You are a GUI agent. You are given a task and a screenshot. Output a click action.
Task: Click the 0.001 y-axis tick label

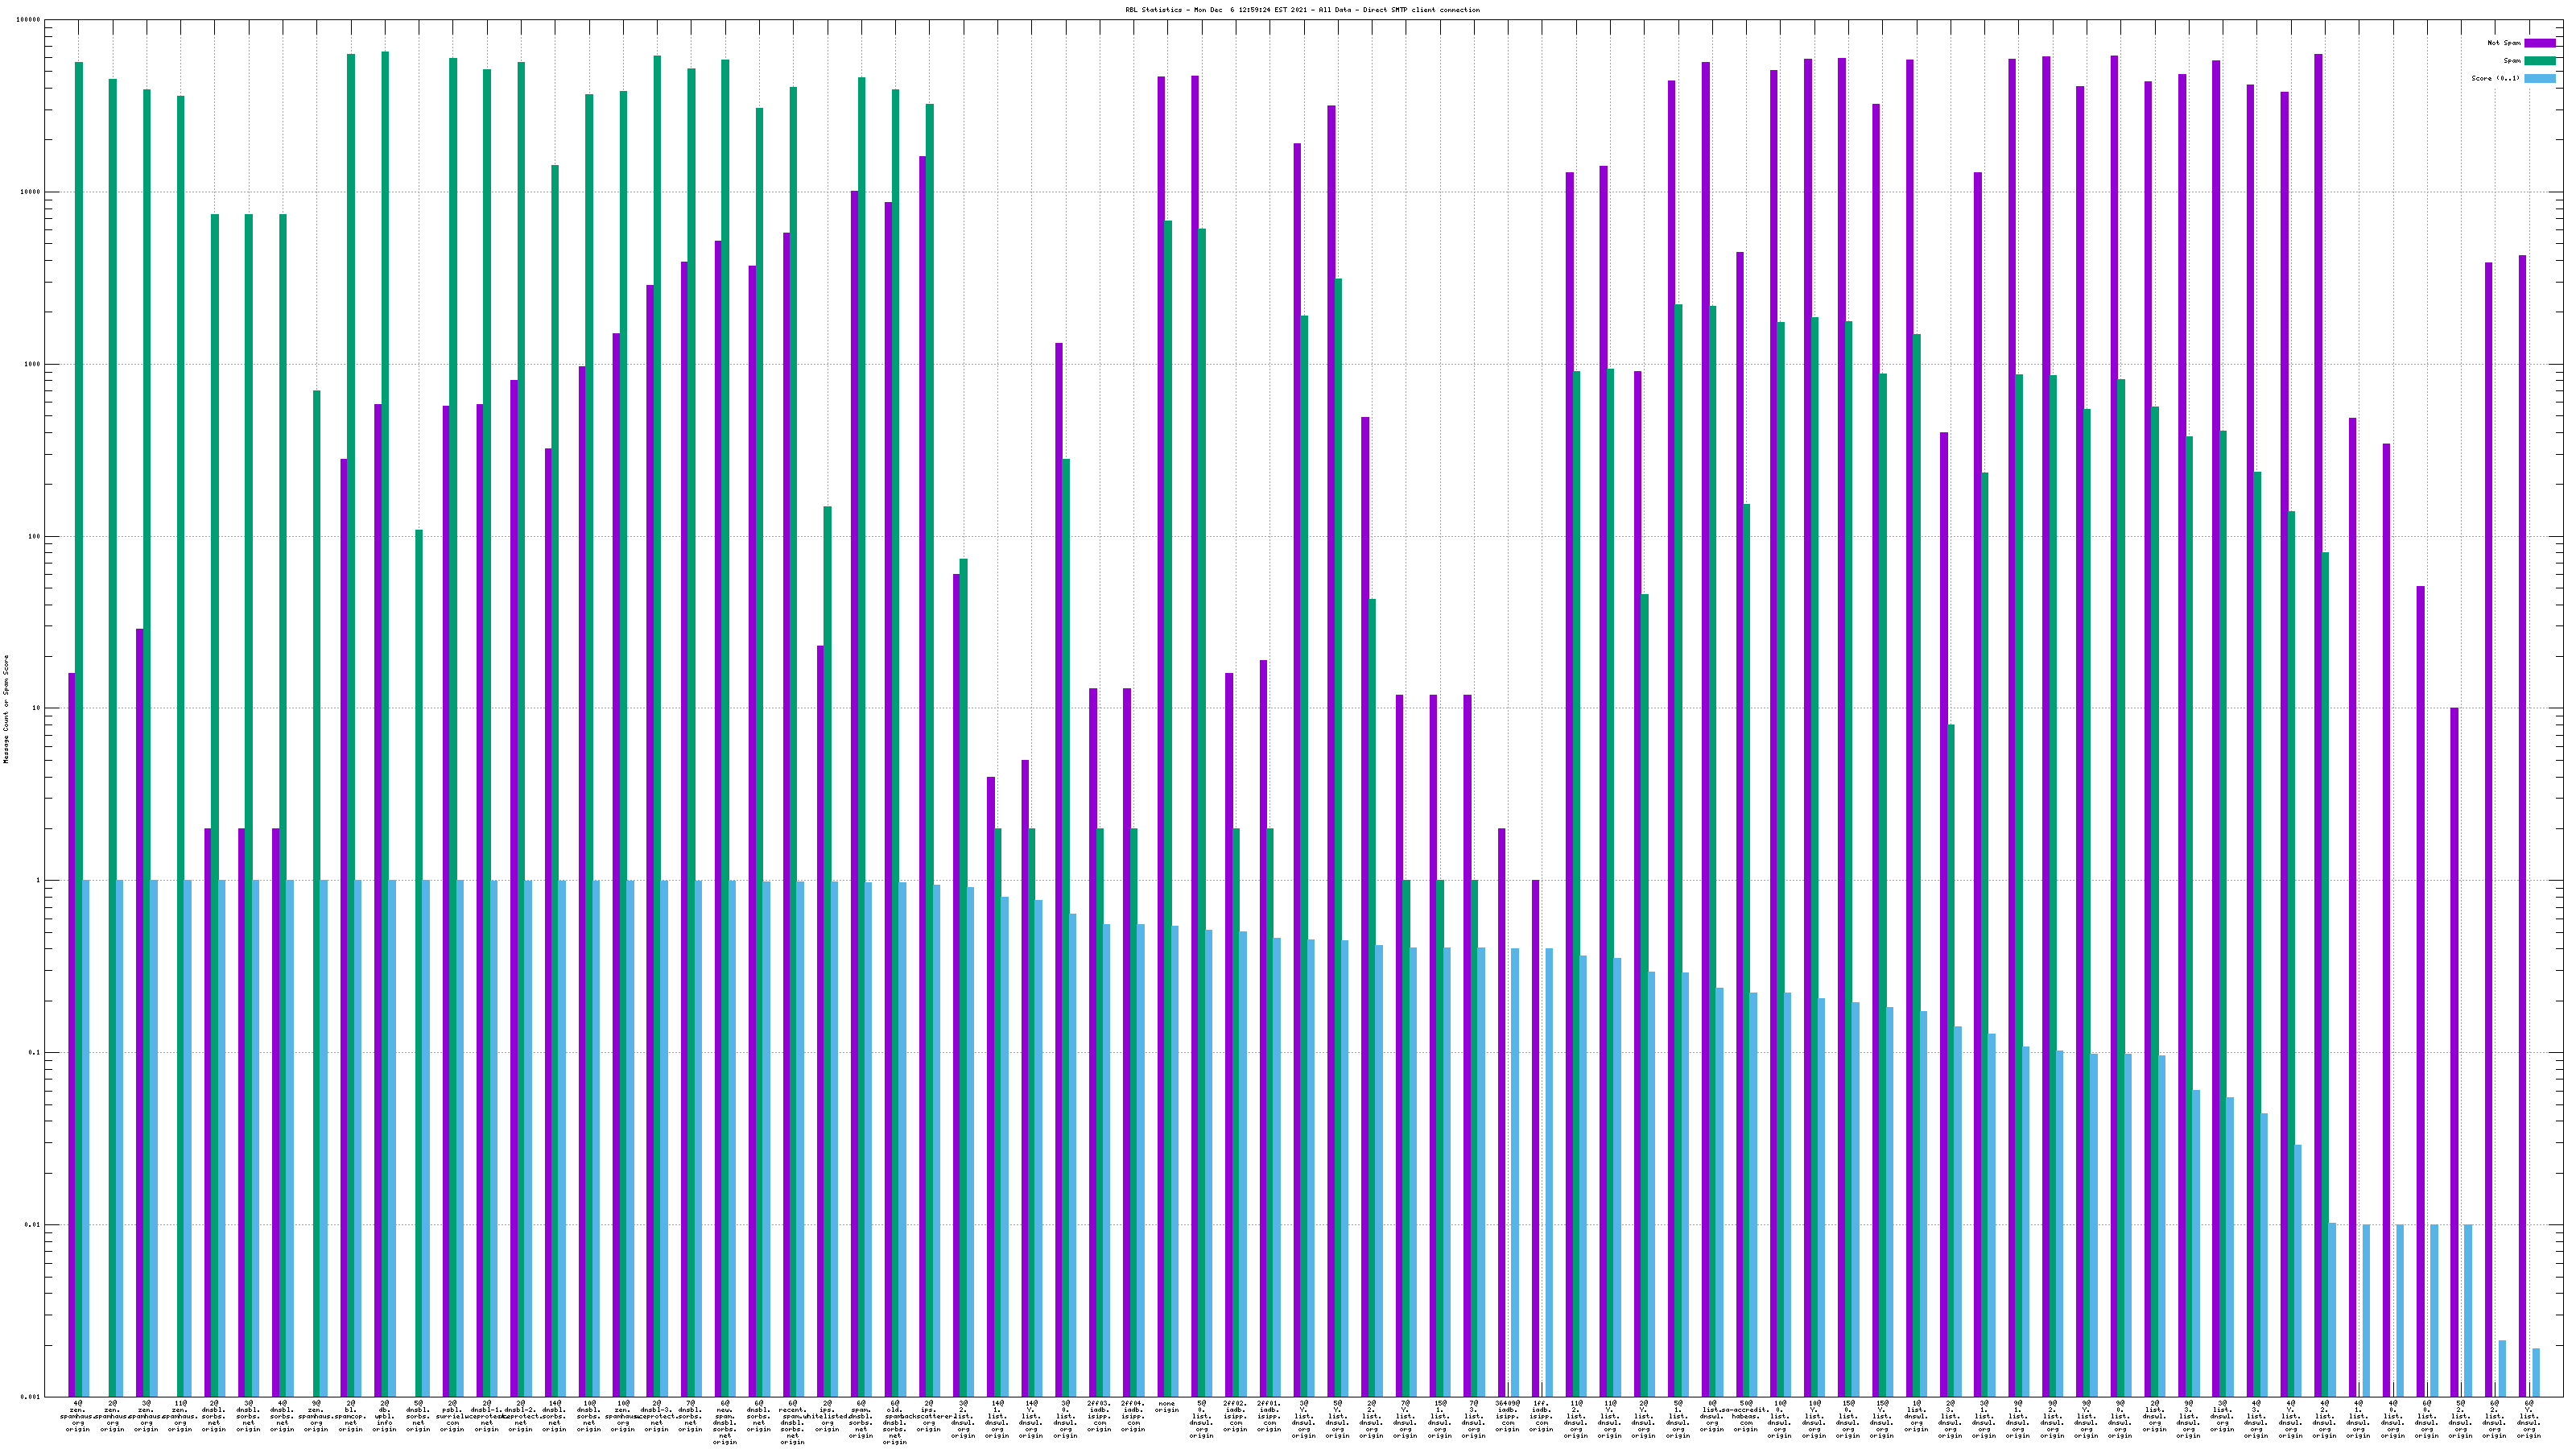(31, 1397)
